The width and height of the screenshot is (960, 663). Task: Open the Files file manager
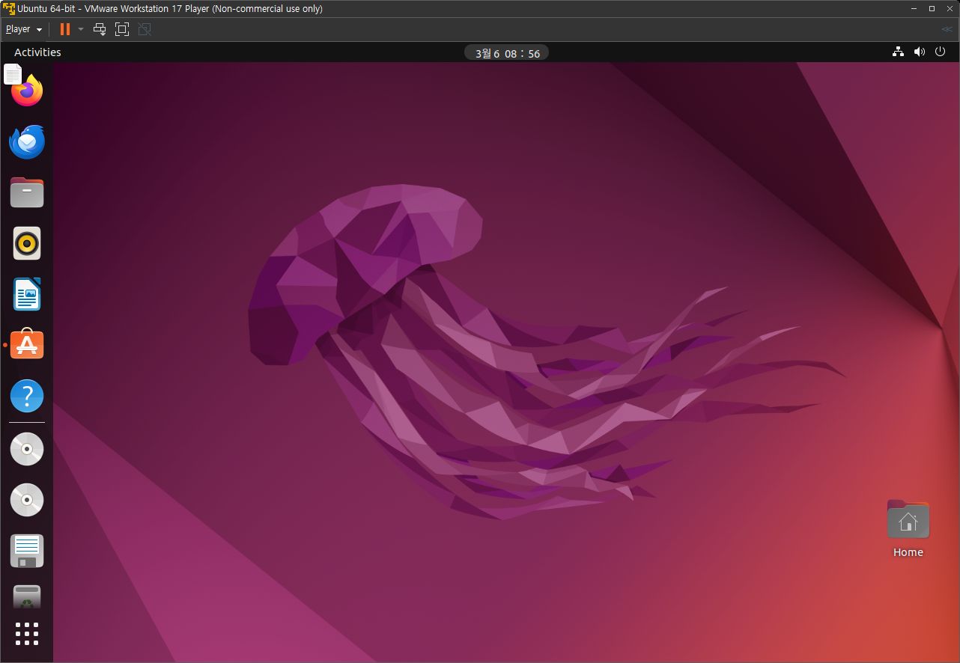[26, 192]
